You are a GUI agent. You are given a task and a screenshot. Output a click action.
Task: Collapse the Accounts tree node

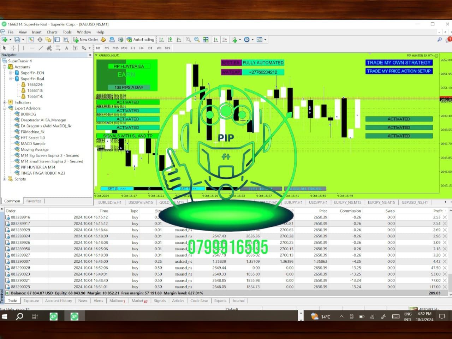(5, 67)
